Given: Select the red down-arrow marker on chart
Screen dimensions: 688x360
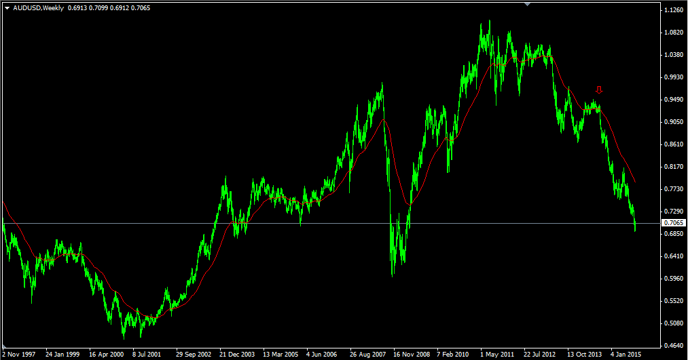Looking at the screenshot, I should (x=599, y=89).
